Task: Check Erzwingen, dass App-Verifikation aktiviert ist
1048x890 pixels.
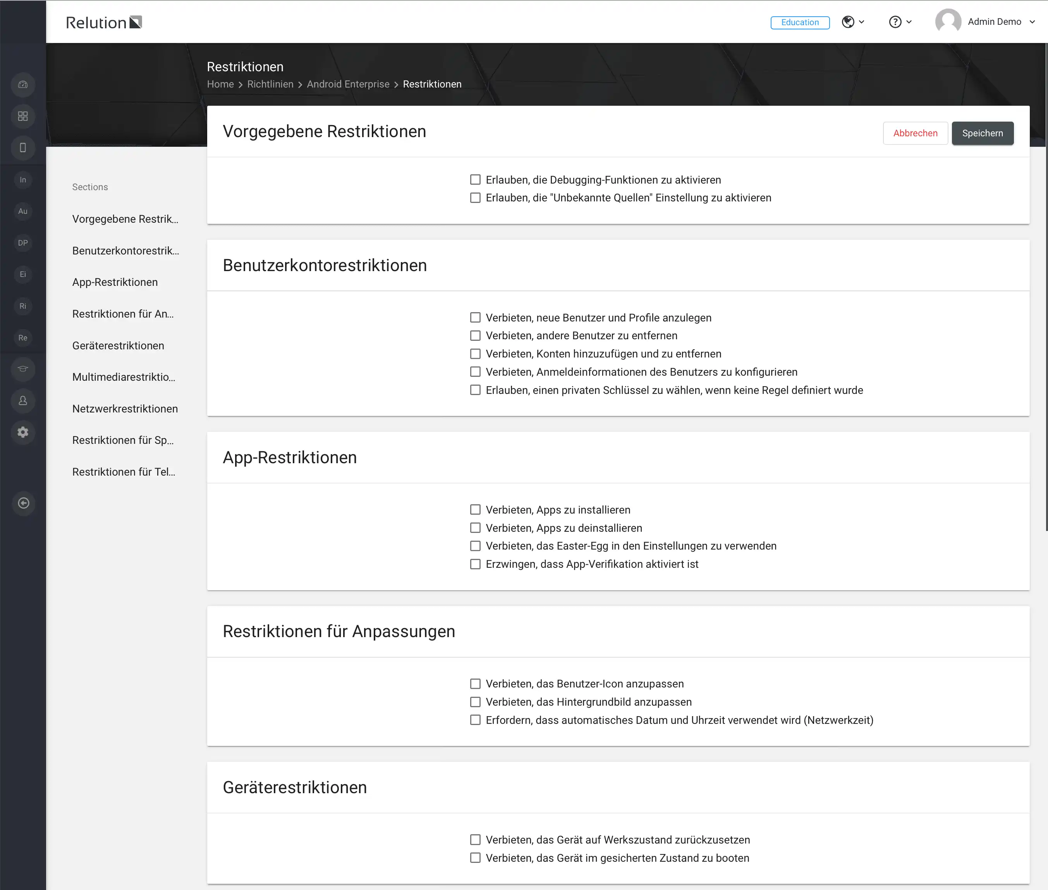Action: point(475,564)
